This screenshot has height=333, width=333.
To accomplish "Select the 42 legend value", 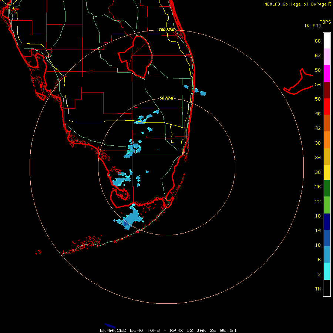I will [318, 128].
